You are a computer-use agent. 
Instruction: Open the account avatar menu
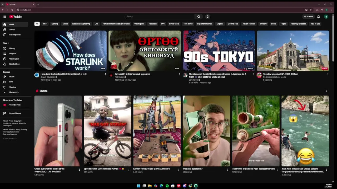point(326,17)
